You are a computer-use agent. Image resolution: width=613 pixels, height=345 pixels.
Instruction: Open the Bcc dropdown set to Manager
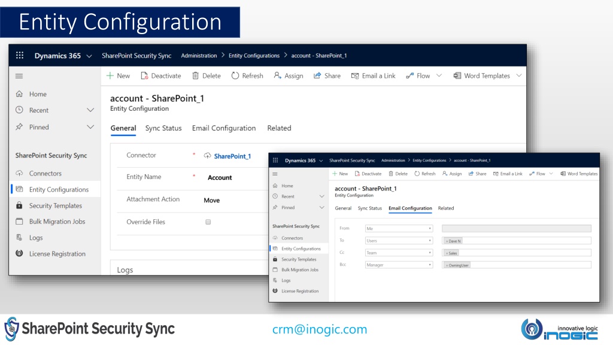click(399, 265)
